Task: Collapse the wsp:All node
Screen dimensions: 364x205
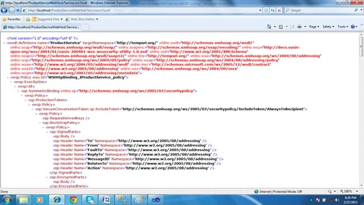Action: (x=15, y=86)
